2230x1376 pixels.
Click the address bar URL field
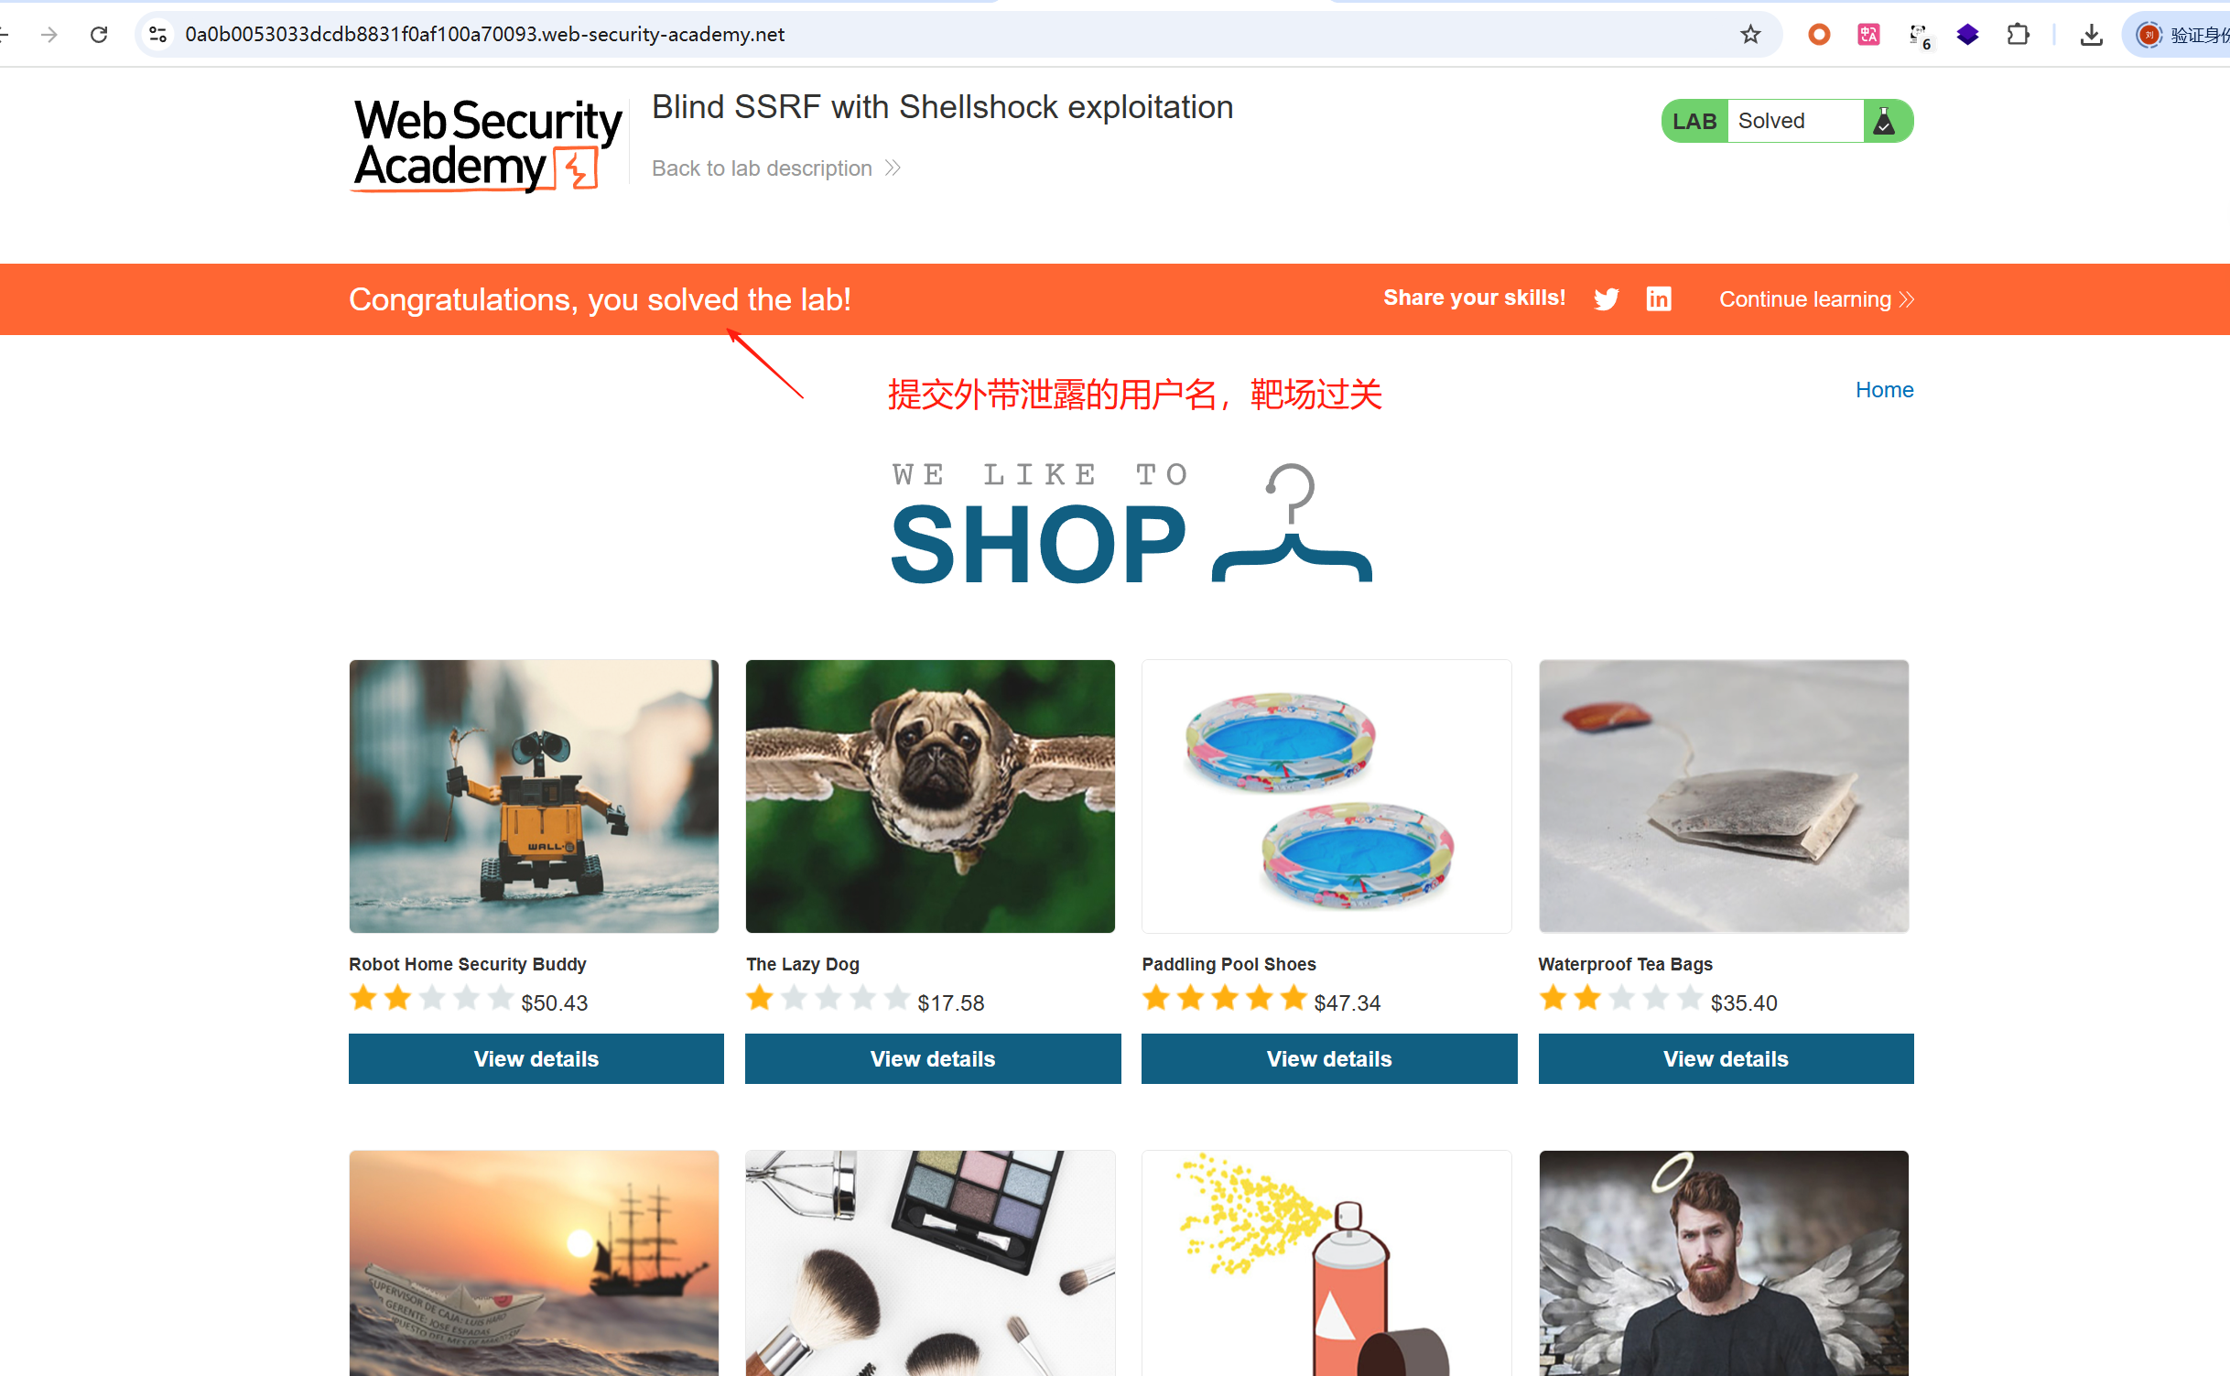952,35
